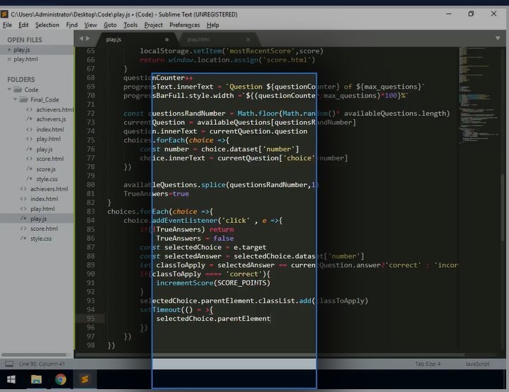Open the Selection menu
Viewport: 509px width, 392px height.
[x=48, y=25]
